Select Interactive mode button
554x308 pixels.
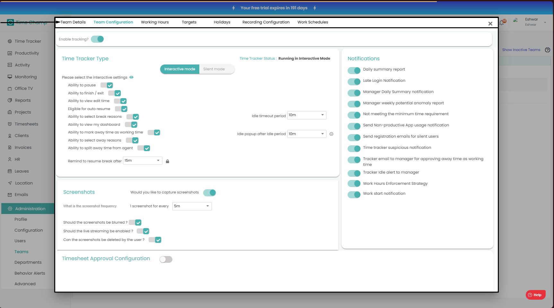click(x=180, y=69)
